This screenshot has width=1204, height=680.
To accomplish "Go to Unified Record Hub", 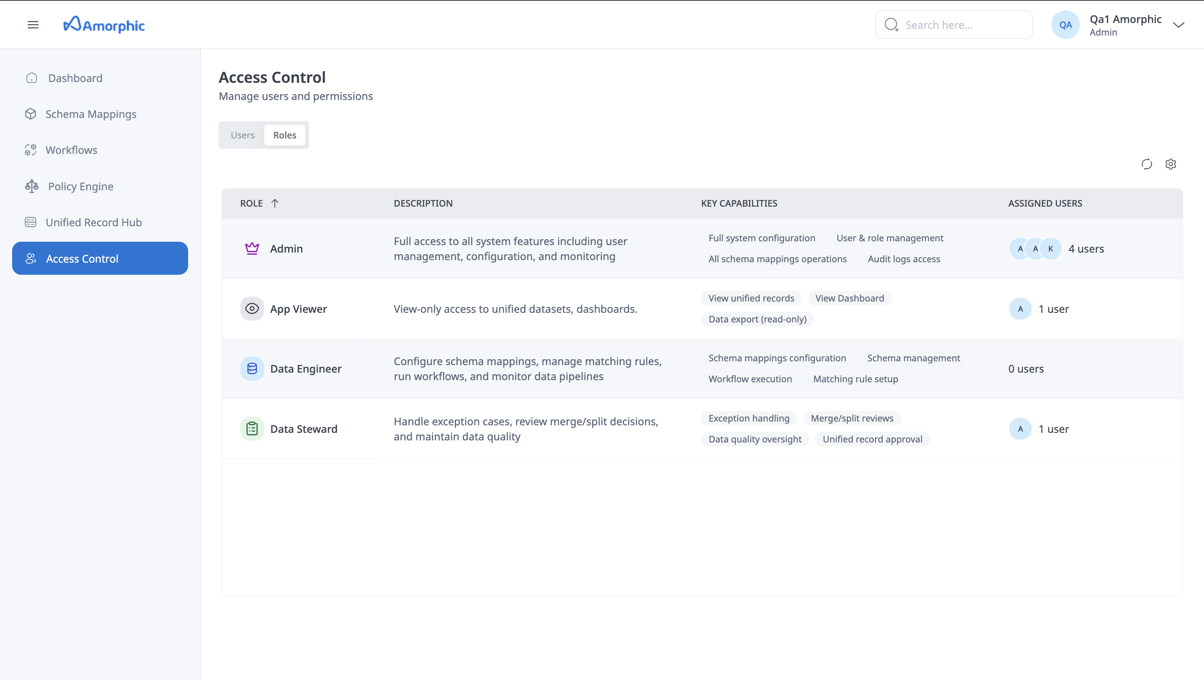I will click(94, 222).
